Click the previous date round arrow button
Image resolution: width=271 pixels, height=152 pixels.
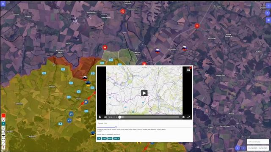(x=238, y=148)
